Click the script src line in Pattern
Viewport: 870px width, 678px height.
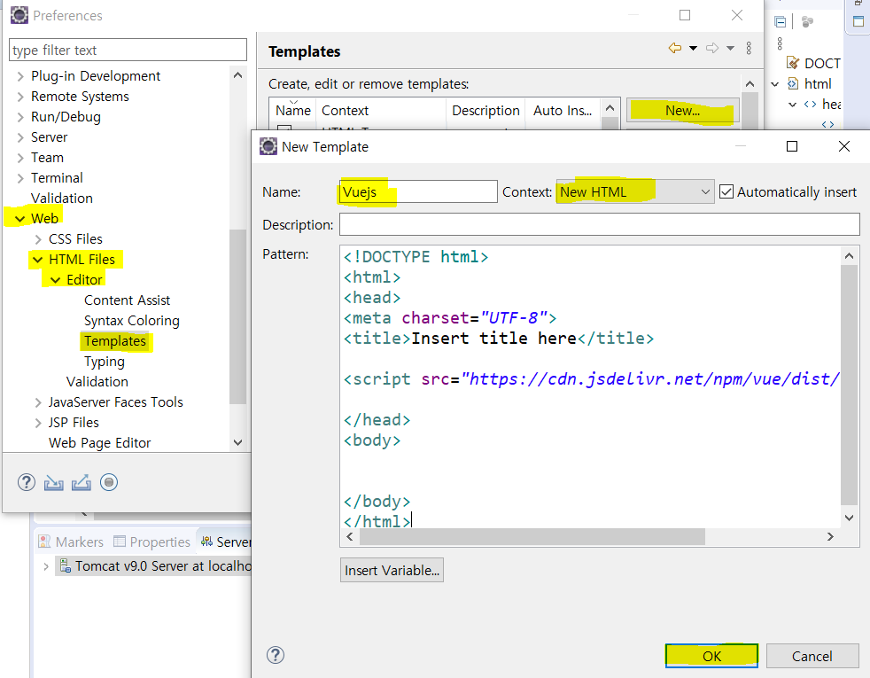point(592,379)
